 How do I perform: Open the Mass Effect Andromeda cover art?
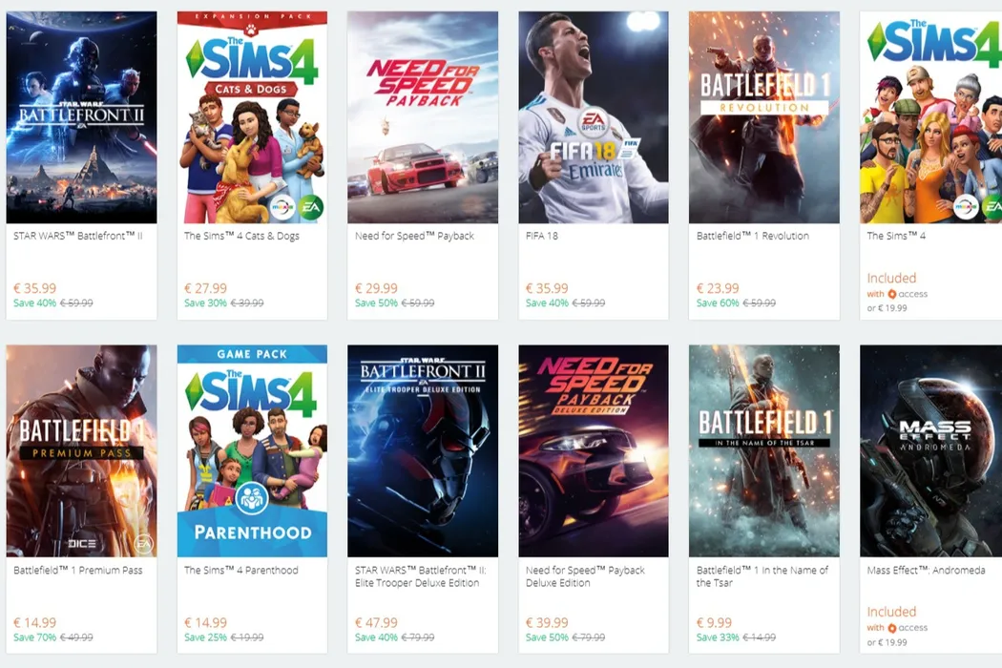coord(931,451)
